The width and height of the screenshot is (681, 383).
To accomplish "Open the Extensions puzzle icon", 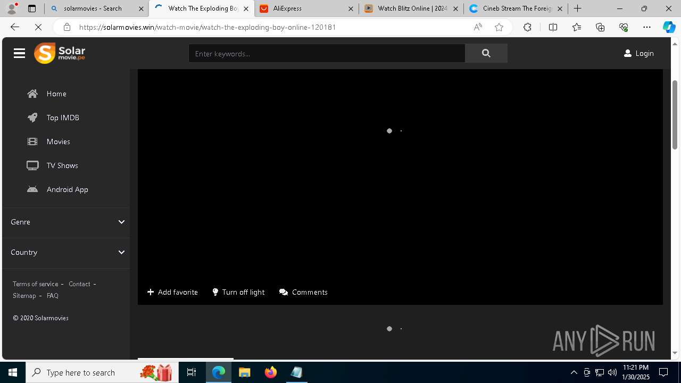I will pos(527,27).
